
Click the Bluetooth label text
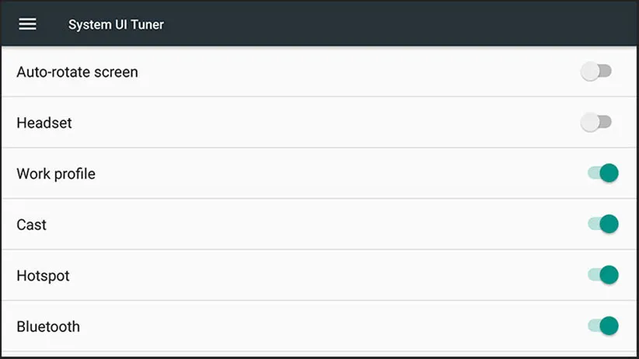(x=48, y=326)
